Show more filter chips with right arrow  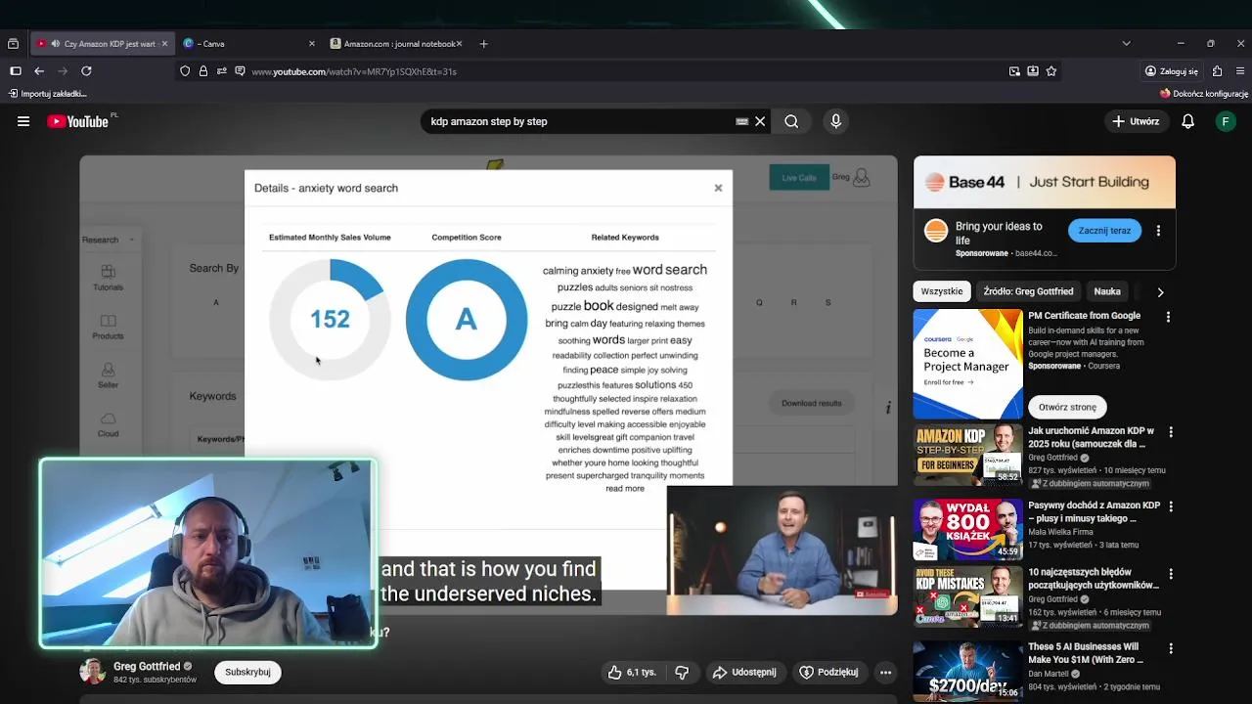(1160, 291)
